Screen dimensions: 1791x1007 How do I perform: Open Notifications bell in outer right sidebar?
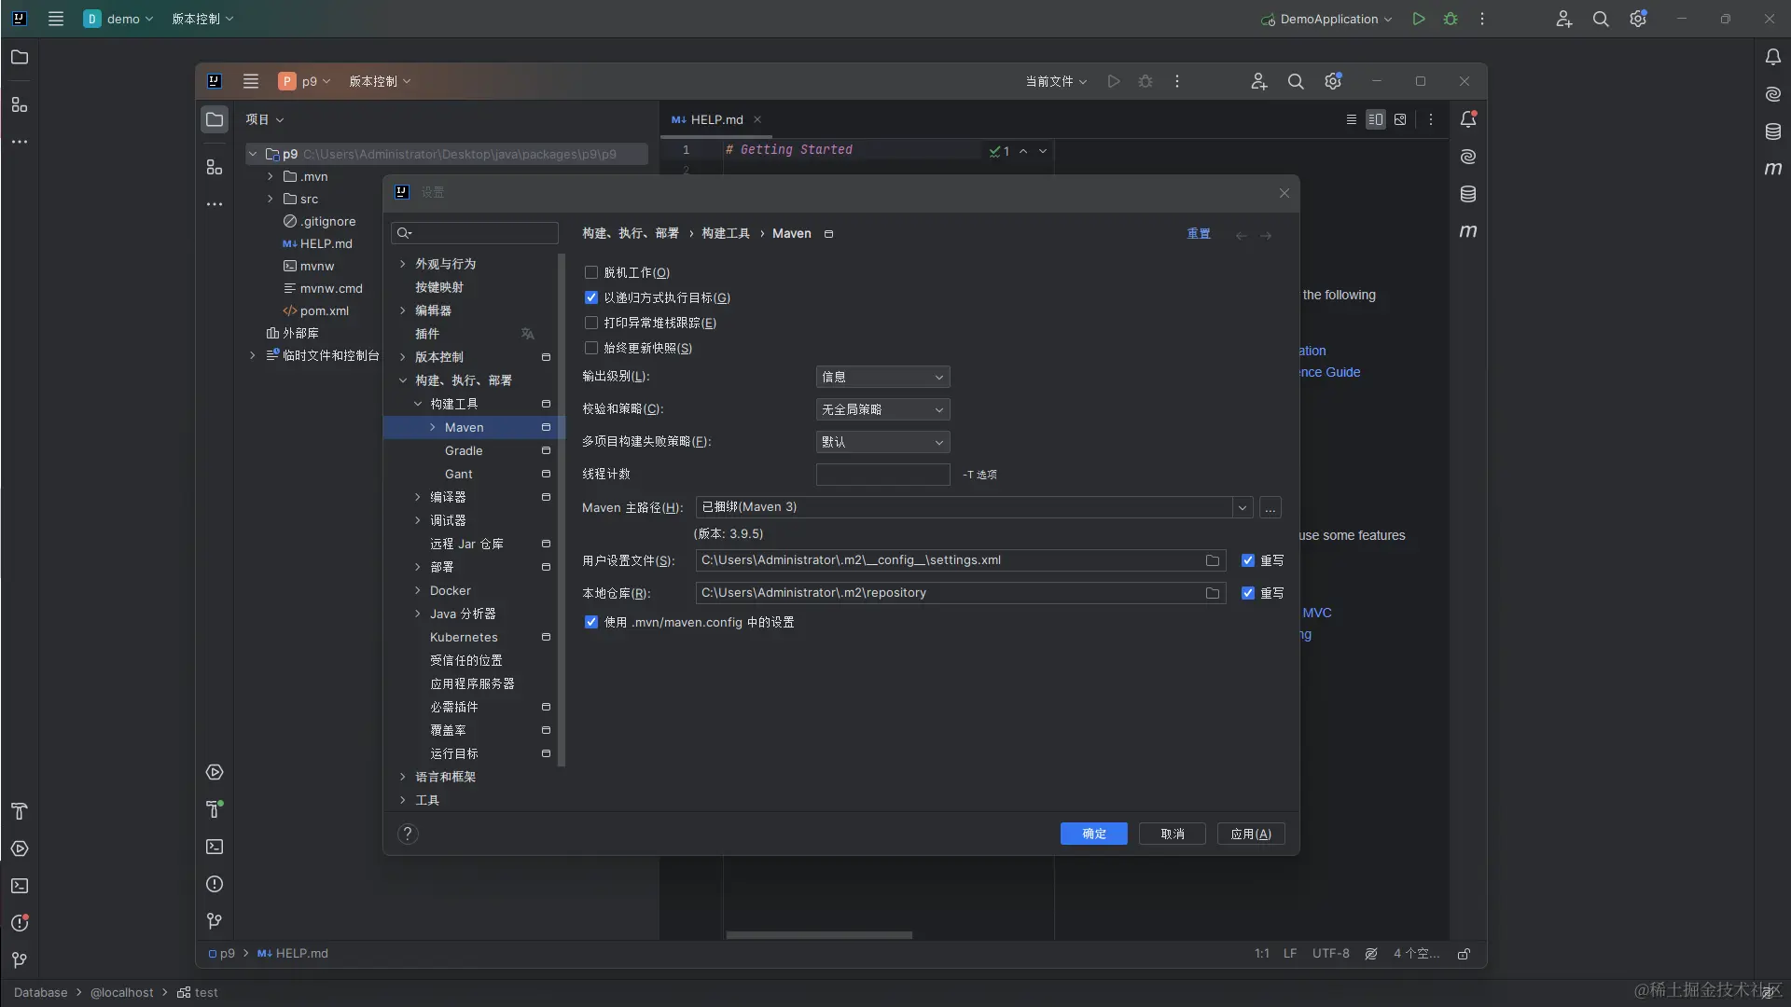tap(1773, 57)
